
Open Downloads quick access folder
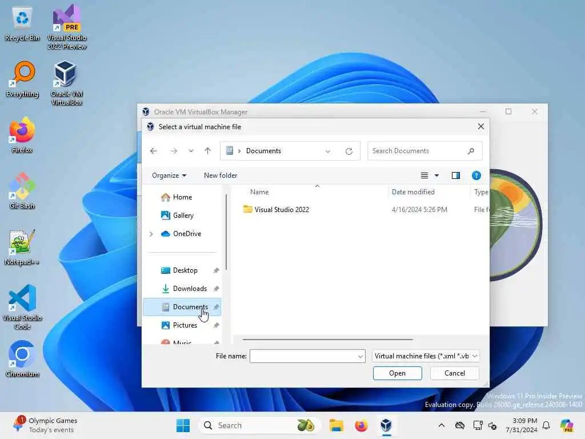(x=182, y=289)
